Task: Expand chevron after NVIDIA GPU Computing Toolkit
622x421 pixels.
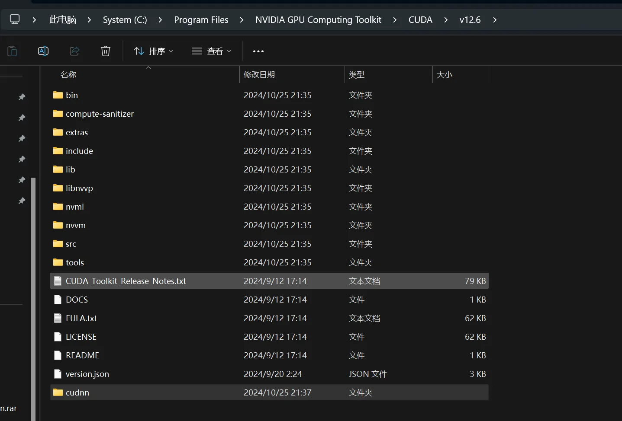Action: [395, 20]
